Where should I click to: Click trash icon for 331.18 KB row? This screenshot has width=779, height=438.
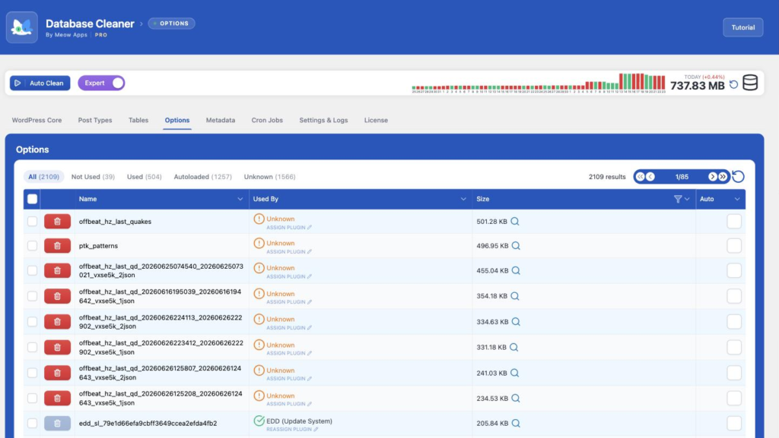57,348
